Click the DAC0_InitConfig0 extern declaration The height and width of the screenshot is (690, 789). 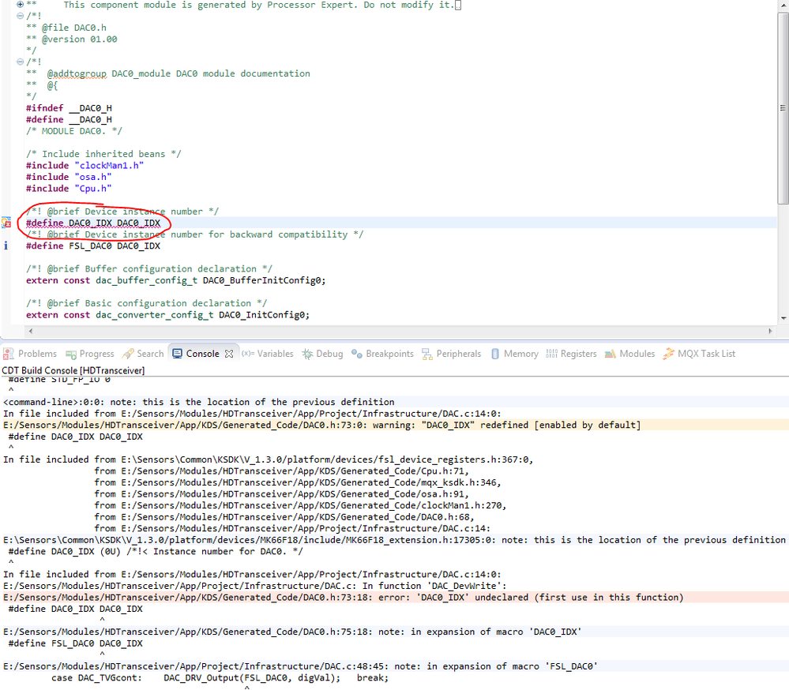point(168,315)
